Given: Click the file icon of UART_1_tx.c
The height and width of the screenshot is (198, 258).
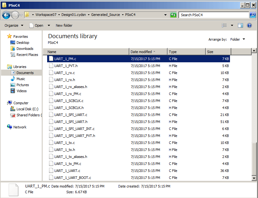Looking at the screenshot, I should click(x=51, y=143).
